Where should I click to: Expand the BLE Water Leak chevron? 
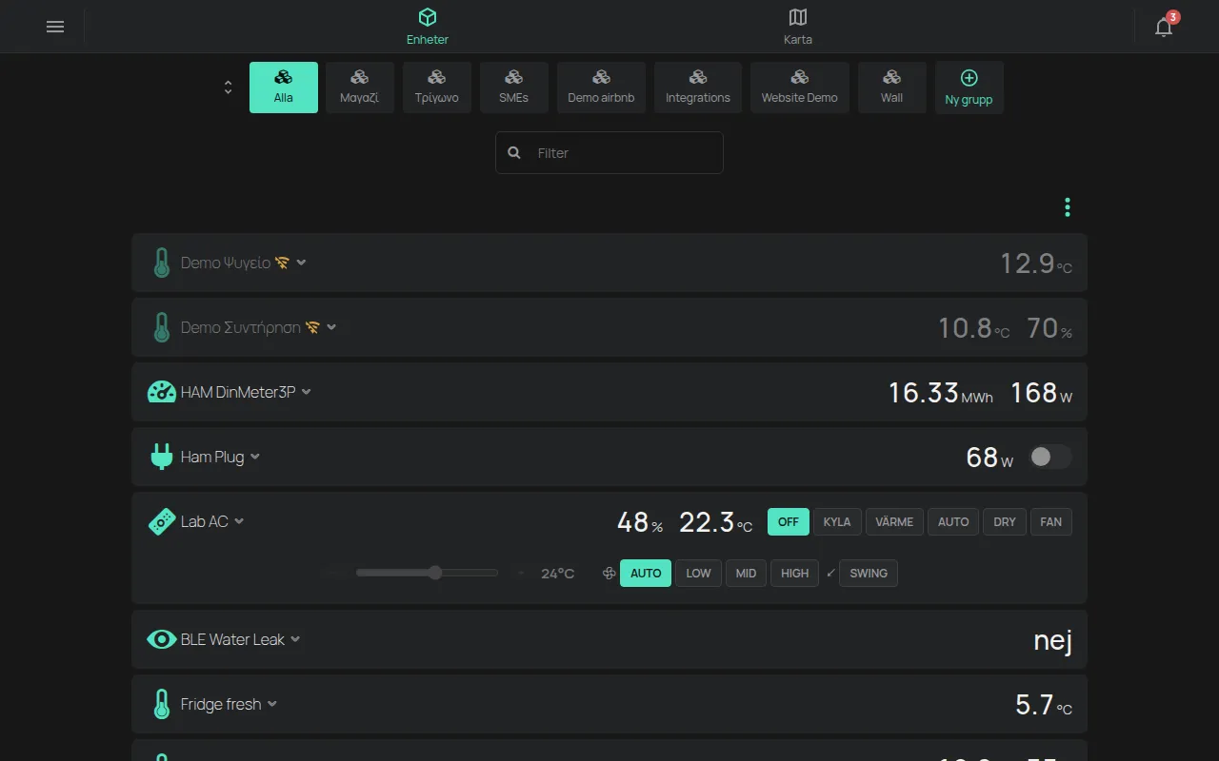tap(295, 639)
